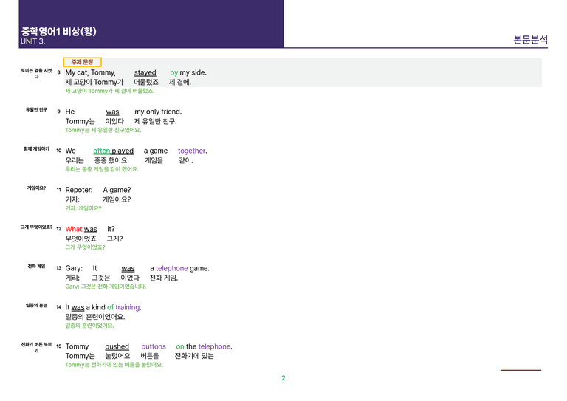Click the UNIT 3. subtitle

(33, 41)
